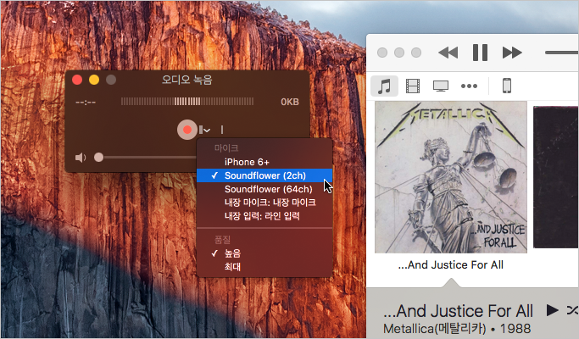The height and width of the screenshot is (339, 579).
Task: Open the iPhone device icon in iTunes
Action: click(x=507, y=86)
